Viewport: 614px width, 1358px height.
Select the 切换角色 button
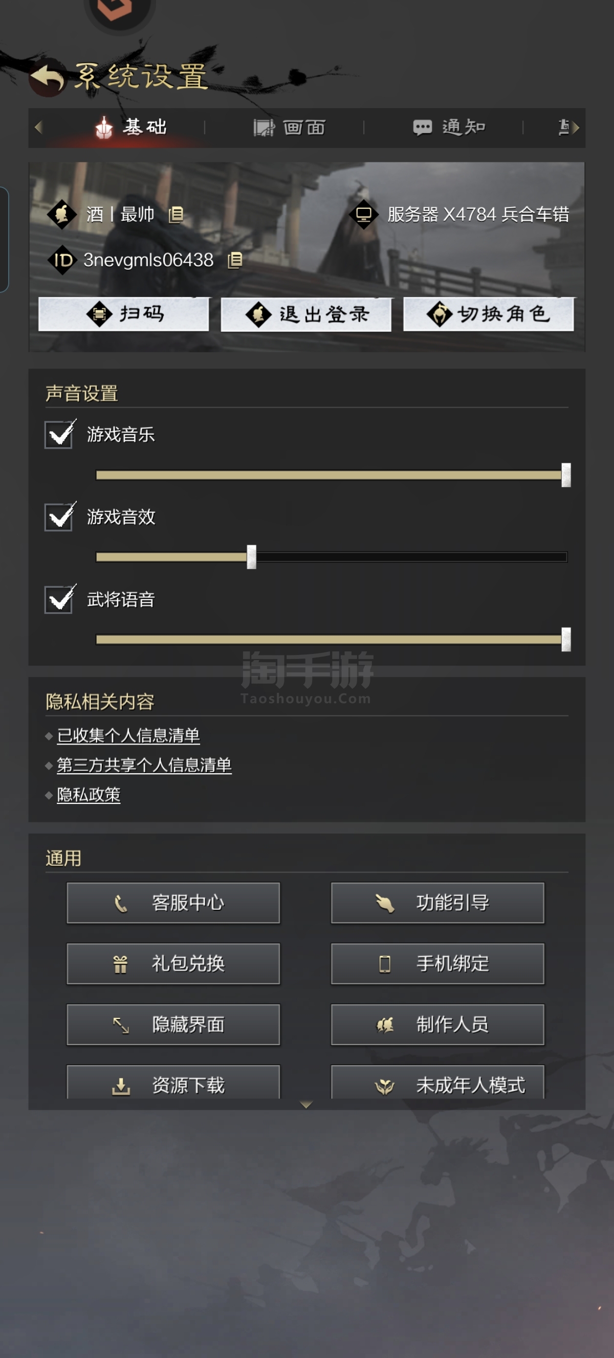tap(488, 314)
